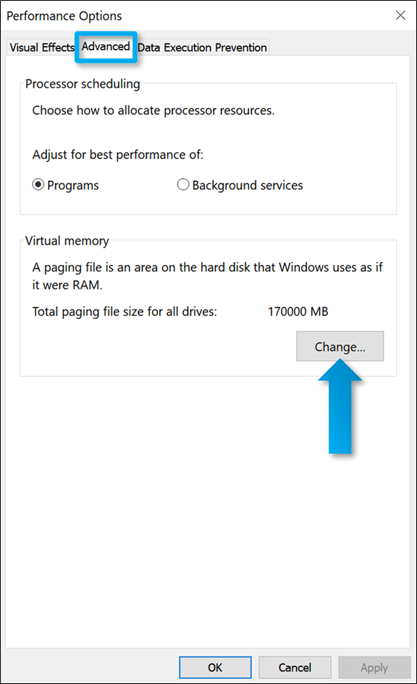Viewport: 417px width, 684px height.
Task: Click the Processor scheduling group heading
Action: pyautogui.click(x=82, y=84)
